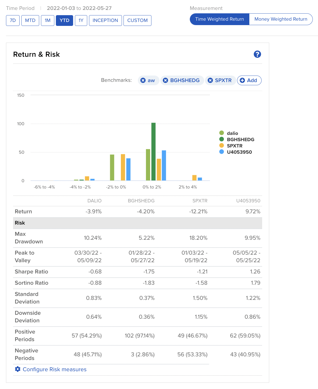Viewport: 318px width, 389px height.
Task: Select the MTD time period
Action: point(30,20)
